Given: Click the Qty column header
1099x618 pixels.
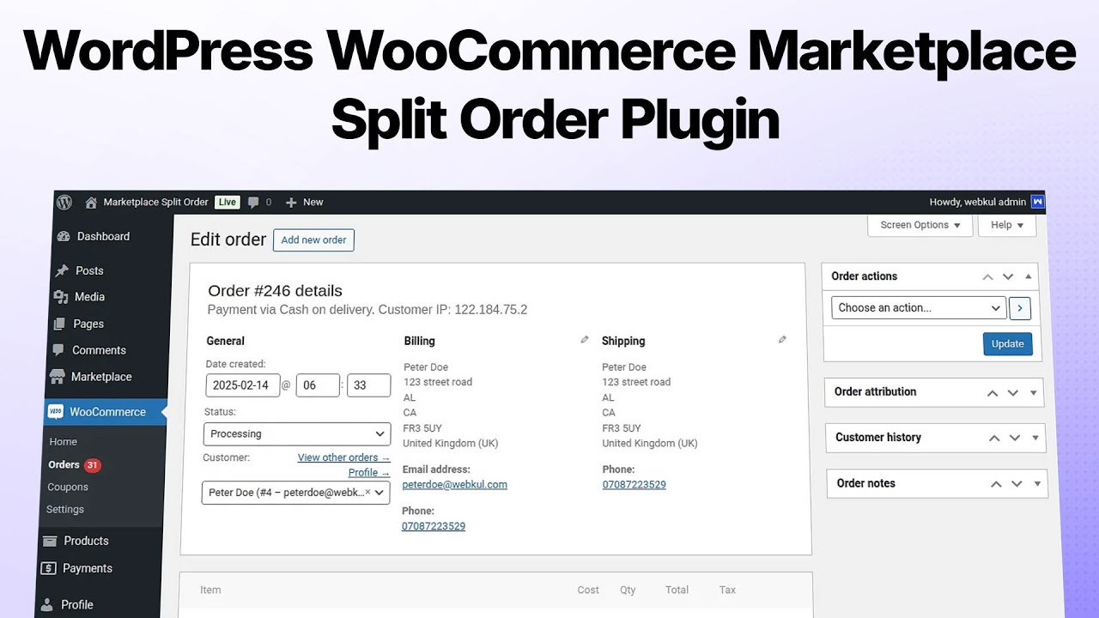Looking at the screenshot, I should pyautogui.click(x=628, y=590).
